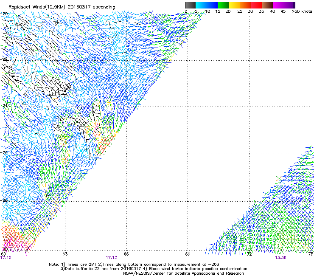Pick the brown 35-40 knots legend segment

pos(267,5)
